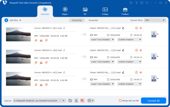Screen dimensions: 170x107
Task: Open Subtitle Disabled dropdown for (1)(3).mp4
Action: point(129,84)
